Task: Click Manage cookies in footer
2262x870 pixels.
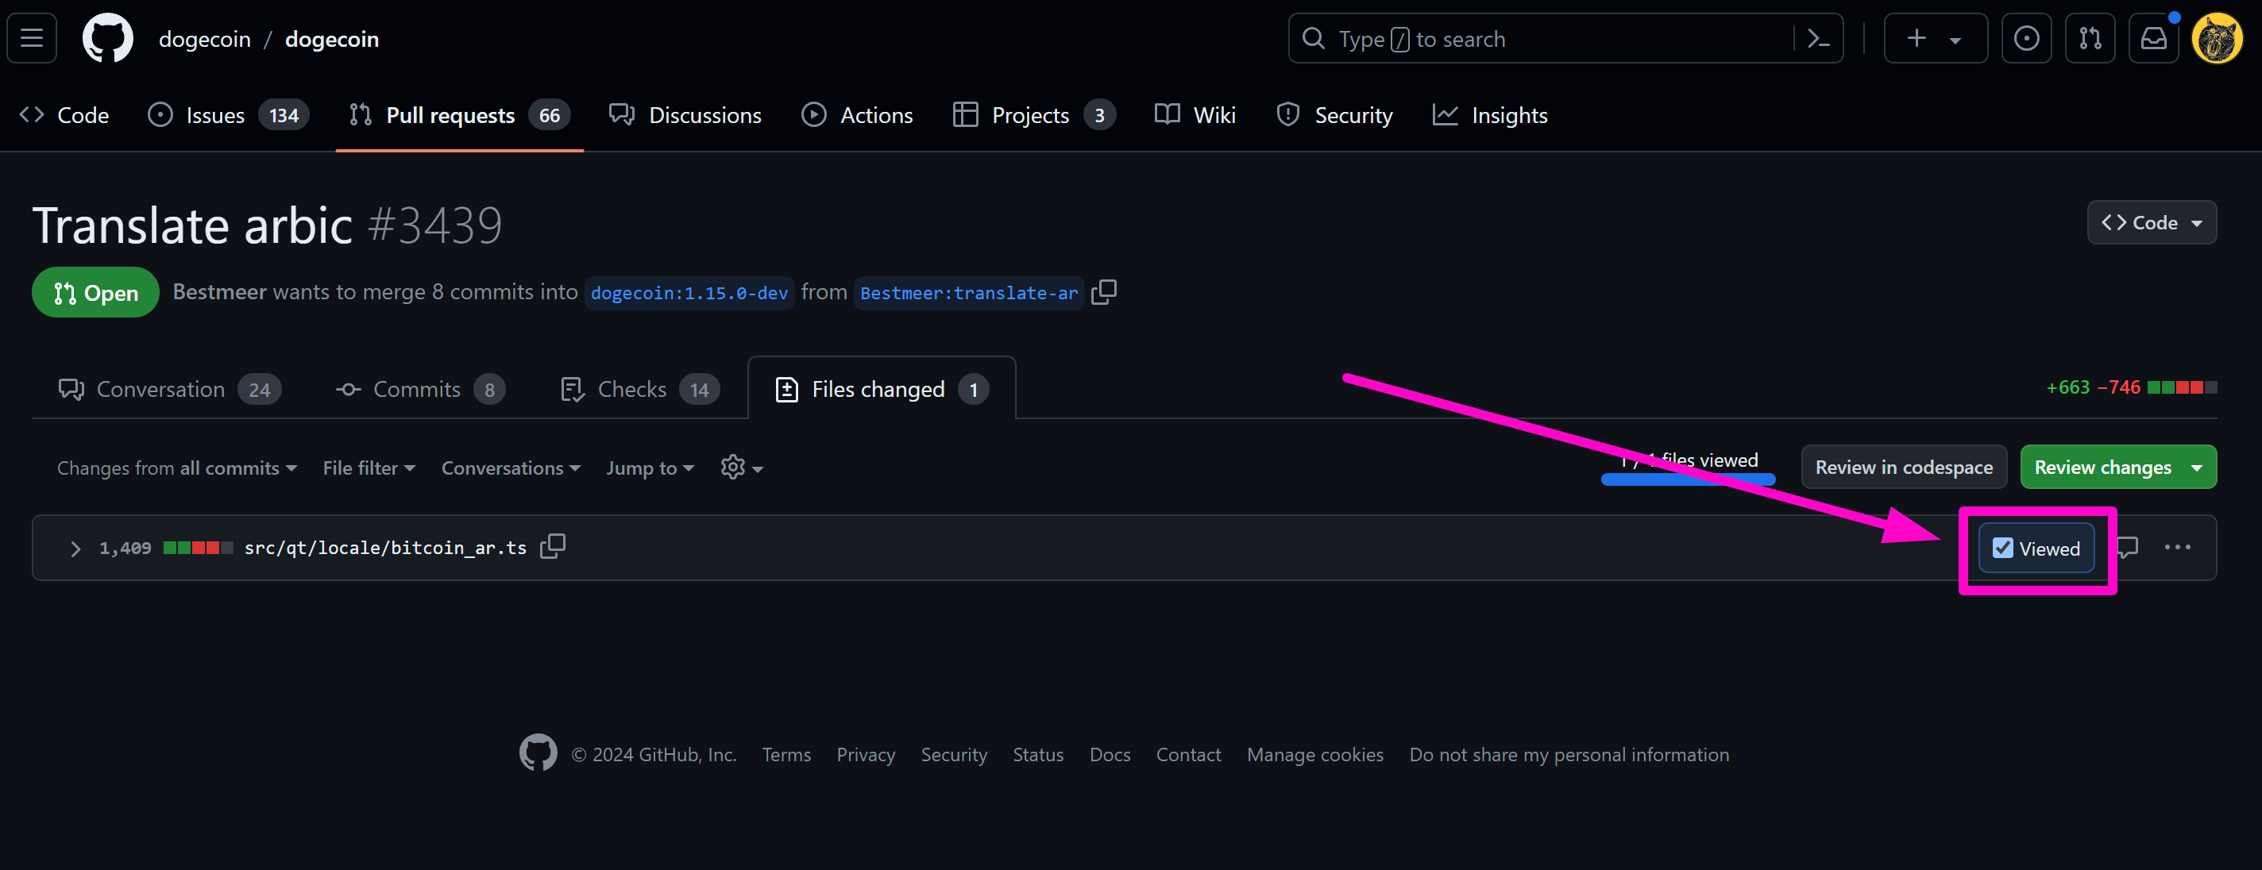Action: pos(1314,754)
